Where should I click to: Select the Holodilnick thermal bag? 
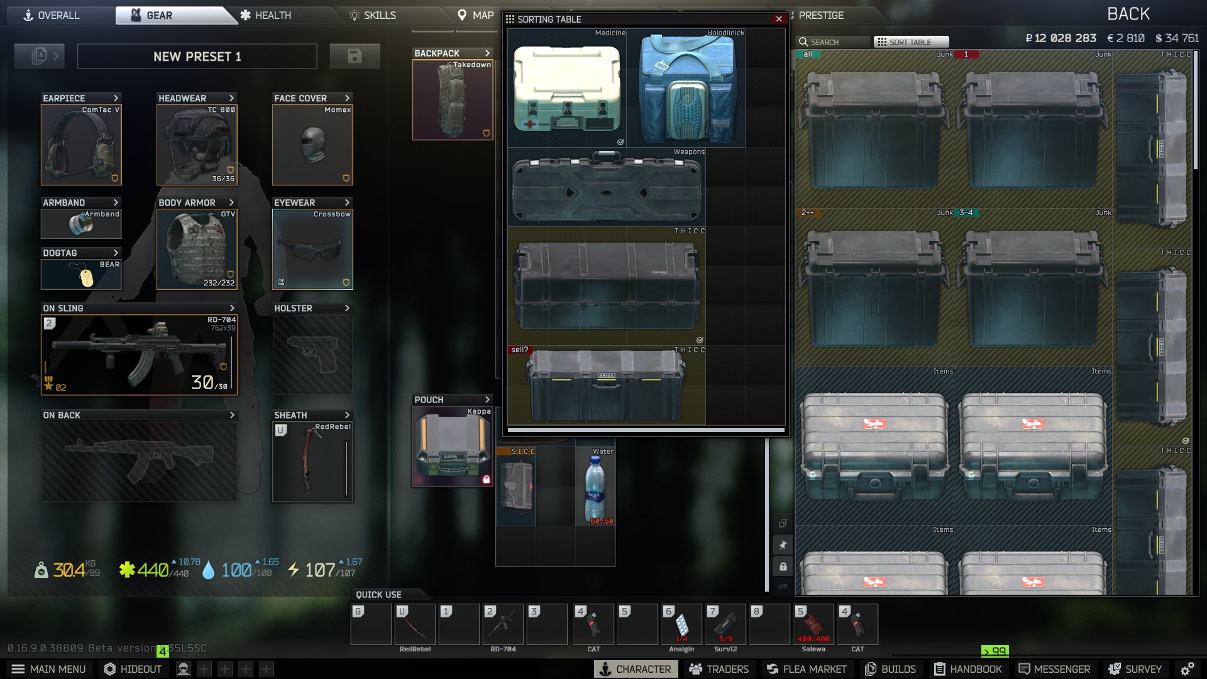tap(686, 88)
